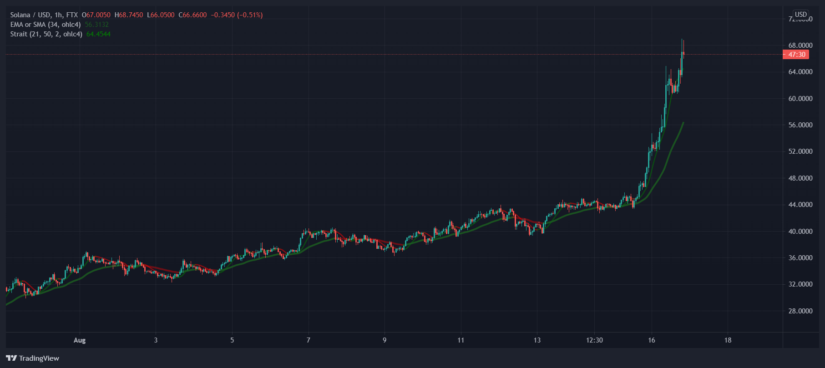Click the 52.0000 price axis label
Viewport: 825px width, 368px height.
(800, 151)
